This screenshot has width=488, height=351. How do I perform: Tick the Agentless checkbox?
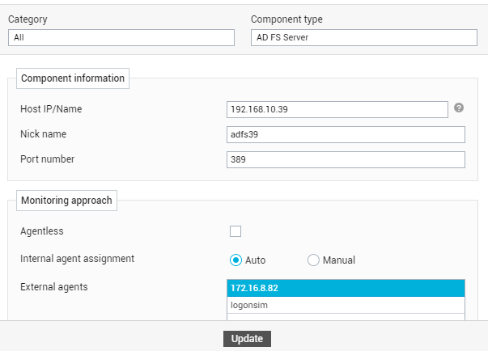coord(236,231)
